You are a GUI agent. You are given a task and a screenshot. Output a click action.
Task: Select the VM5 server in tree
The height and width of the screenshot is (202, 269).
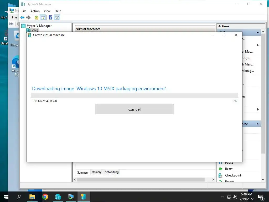[35, 30]
